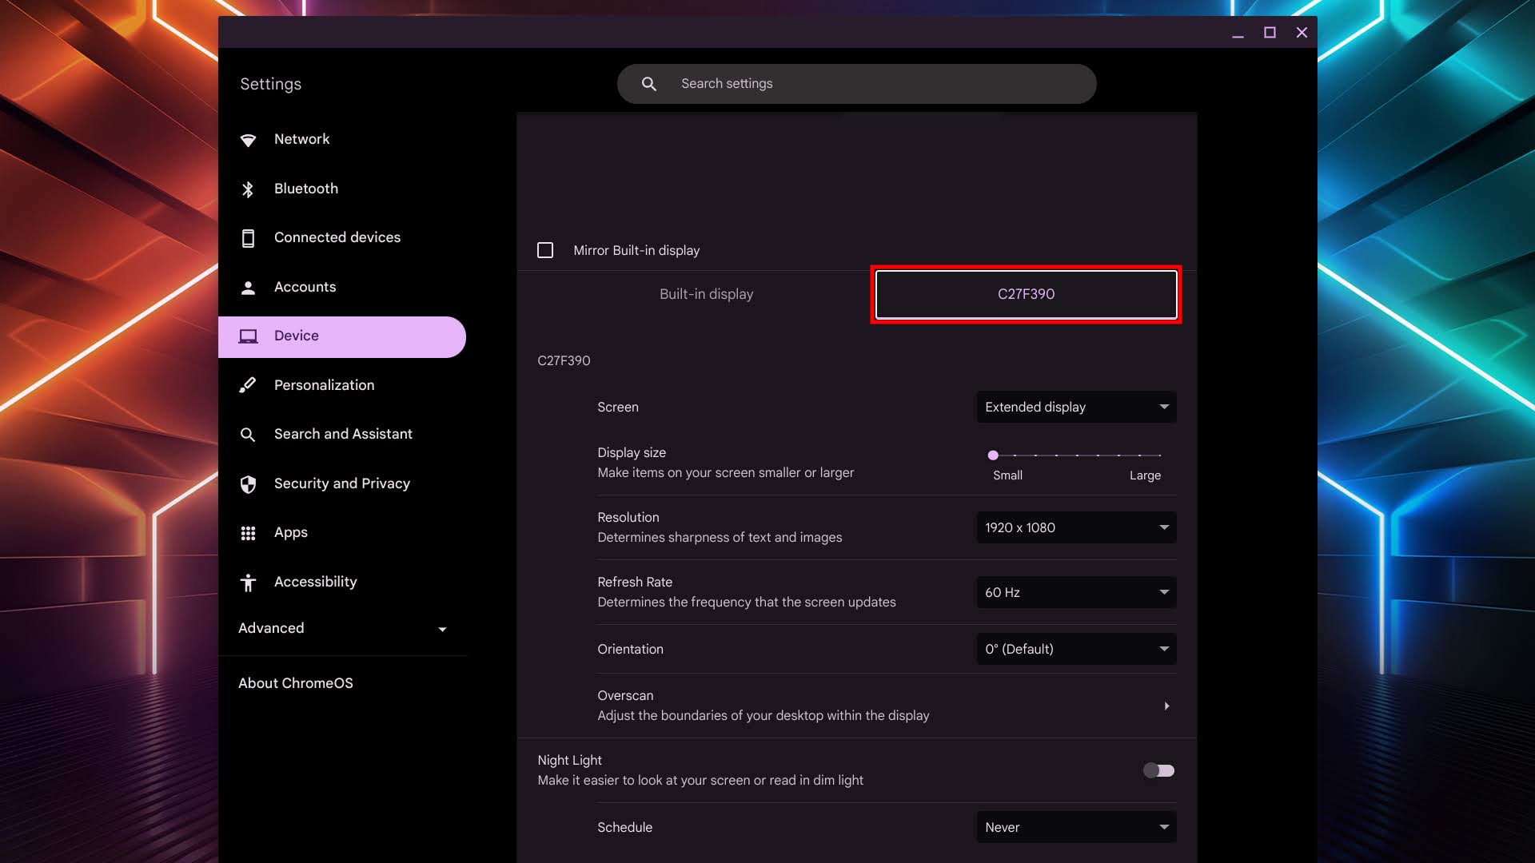Open the Resolution 1920 x 1080 dropdown
This screenshot has height=863, width=1535.
[x=1076, y=527]
